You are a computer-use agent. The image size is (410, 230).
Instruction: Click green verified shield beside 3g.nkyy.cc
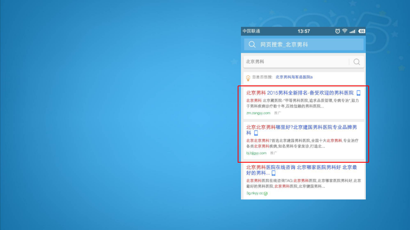[x=266, y=194]
